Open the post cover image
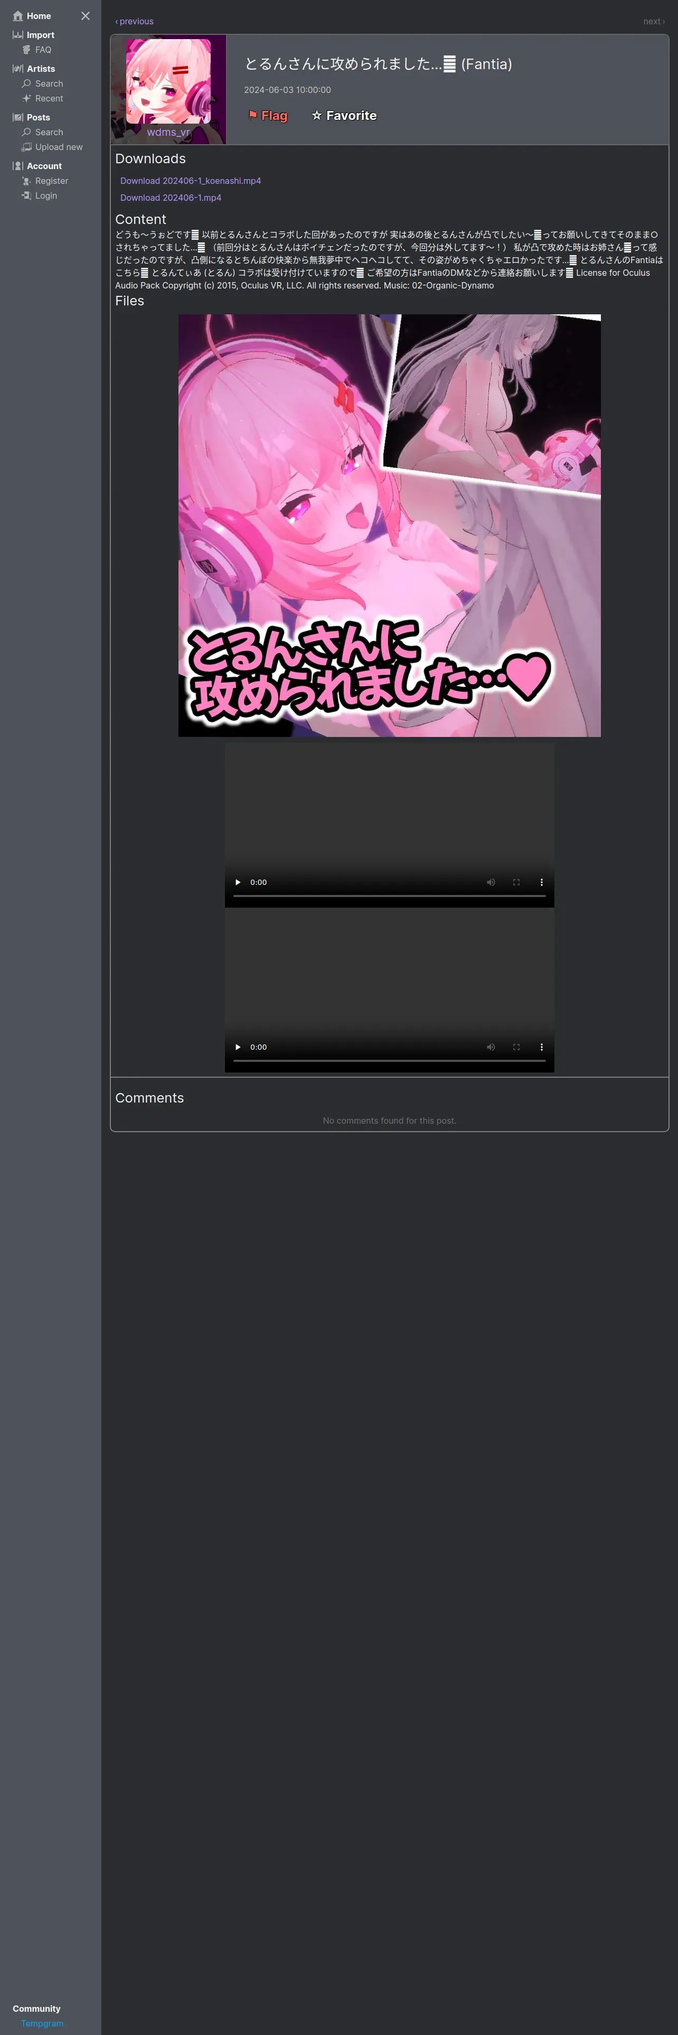This screenshot has width=678, height=2035. point(389,525)
